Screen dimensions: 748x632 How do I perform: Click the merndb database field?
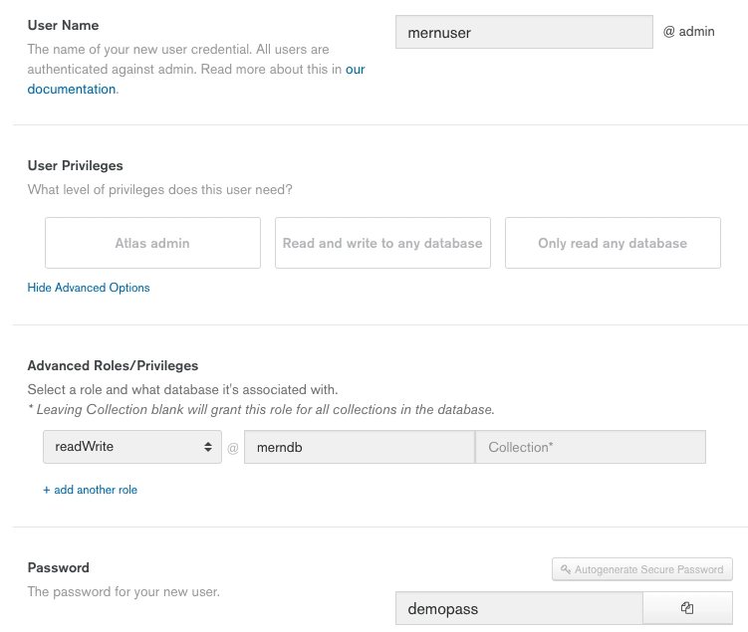click(x=360, y=447)
